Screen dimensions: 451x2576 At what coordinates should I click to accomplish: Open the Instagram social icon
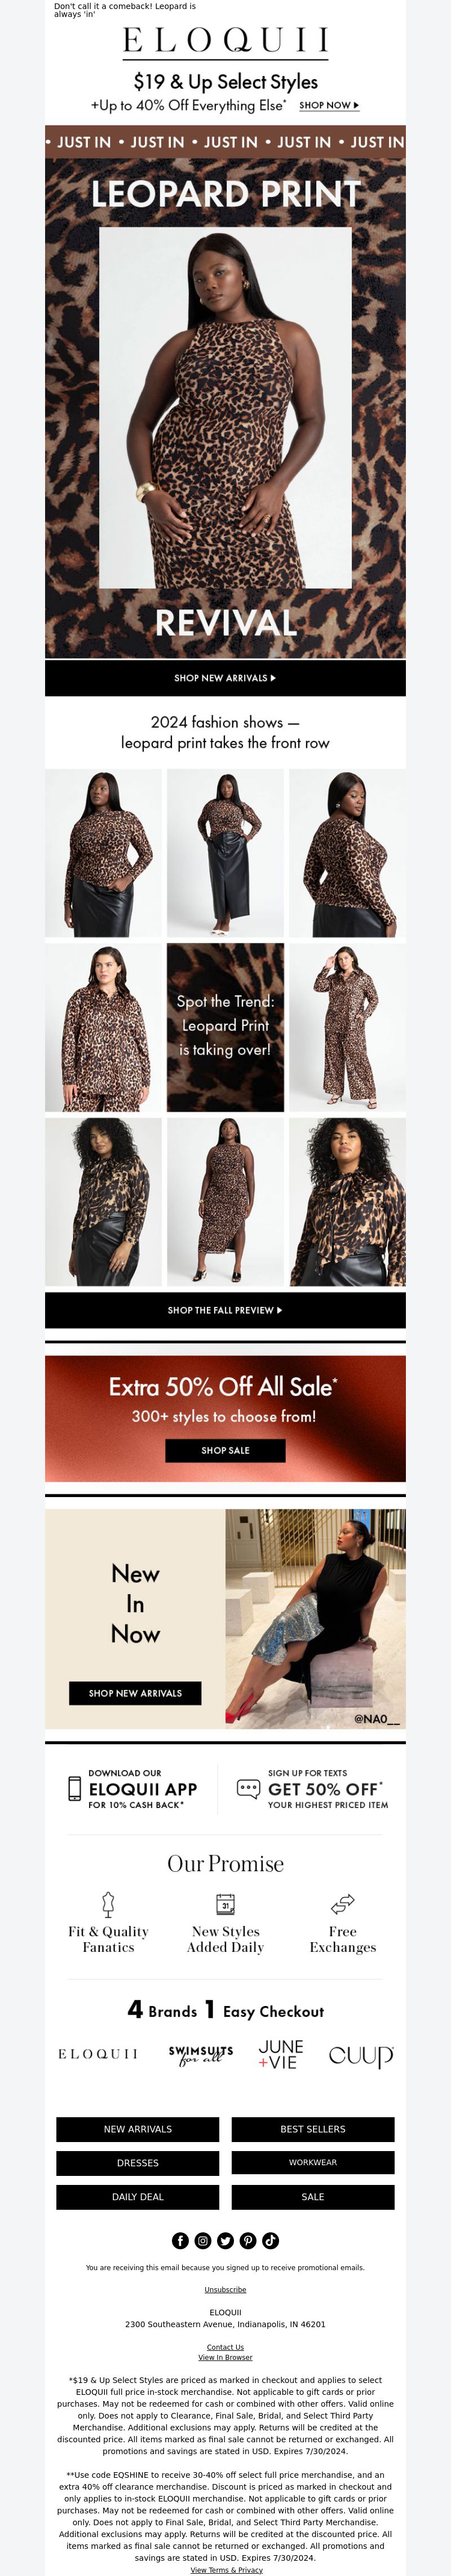[x=203, y=2240]
